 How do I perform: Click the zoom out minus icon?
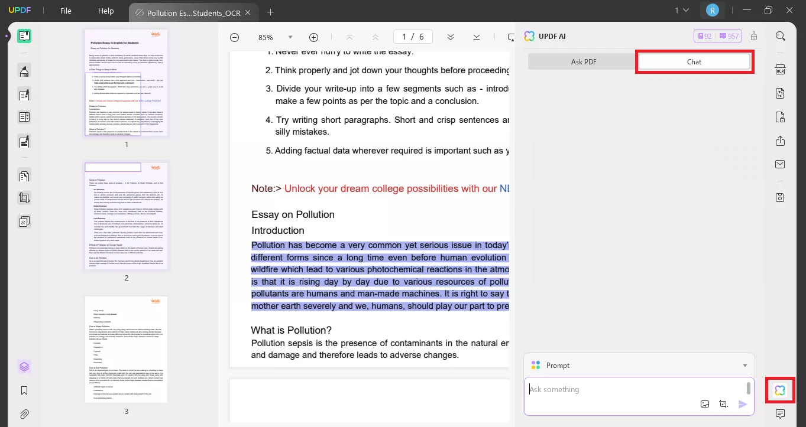tap(234, 37)
